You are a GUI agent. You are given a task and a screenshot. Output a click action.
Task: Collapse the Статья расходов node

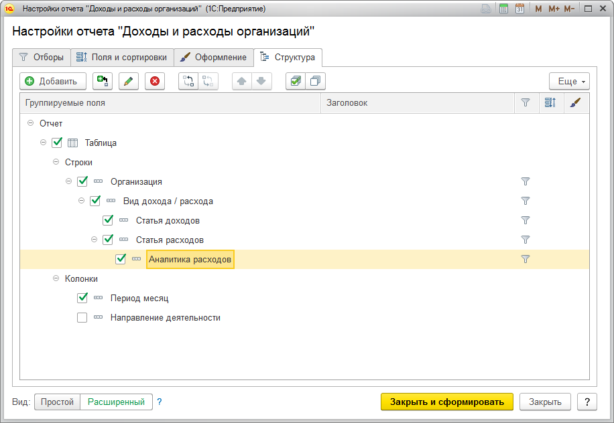tap(94, 239)
